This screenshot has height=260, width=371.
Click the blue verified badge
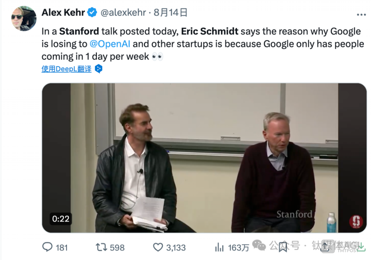tap(92, 12)
